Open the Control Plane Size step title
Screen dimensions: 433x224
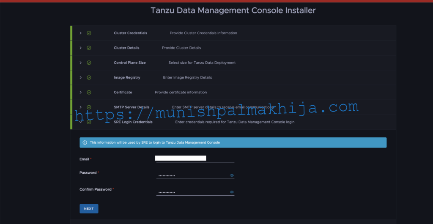[130, 63]
